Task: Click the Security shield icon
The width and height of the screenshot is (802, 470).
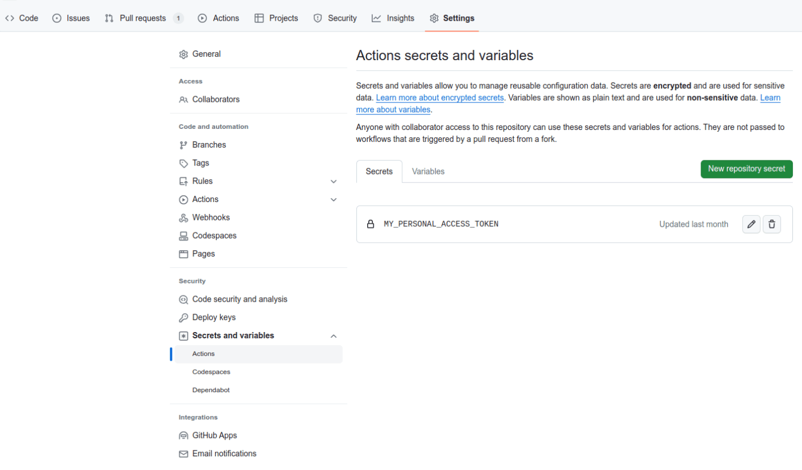Action: click(318, 18)
